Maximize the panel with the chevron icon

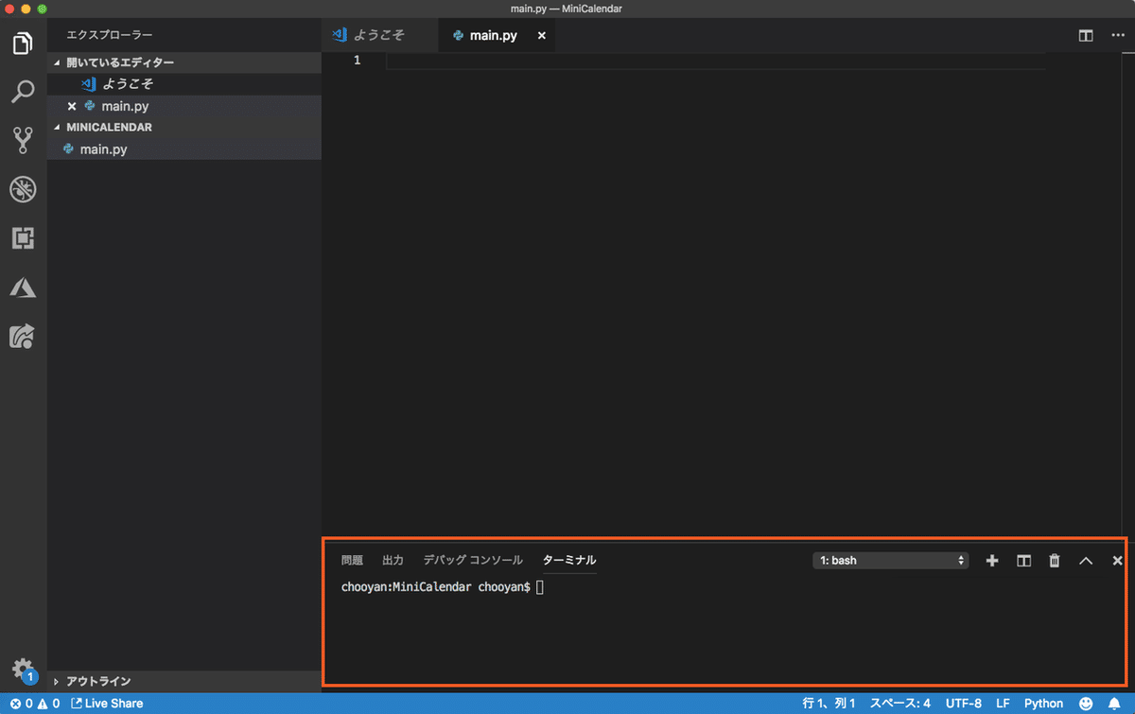click(x=1086, y=560)
